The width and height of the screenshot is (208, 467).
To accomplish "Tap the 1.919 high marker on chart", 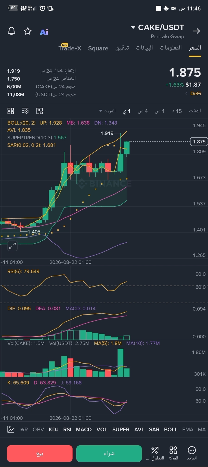I will coord(107,133).
